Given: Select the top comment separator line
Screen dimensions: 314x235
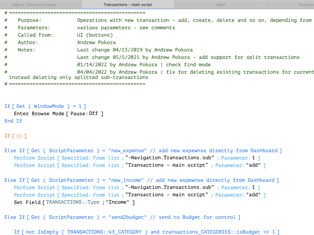Looking at the screenshot, I should coord(75,13).
